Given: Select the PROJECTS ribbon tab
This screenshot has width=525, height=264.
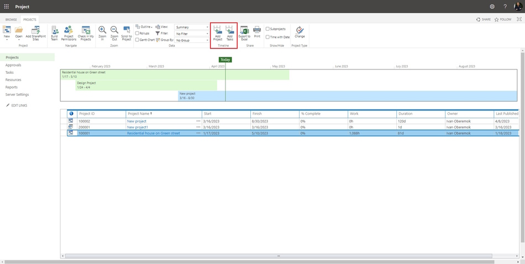Looking at the screenshot, I should (x=30, y=20).
